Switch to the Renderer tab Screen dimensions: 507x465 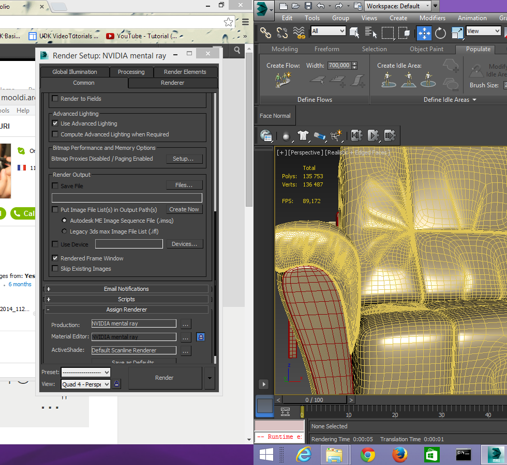(173, 83)
